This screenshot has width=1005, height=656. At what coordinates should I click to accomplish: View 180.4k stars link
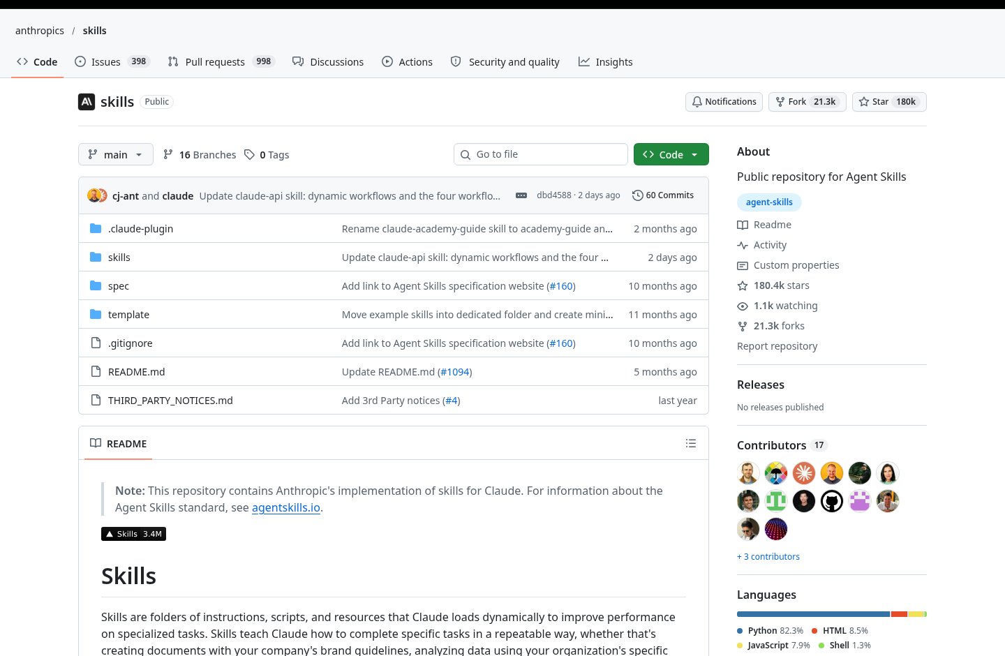coord(773,285)
